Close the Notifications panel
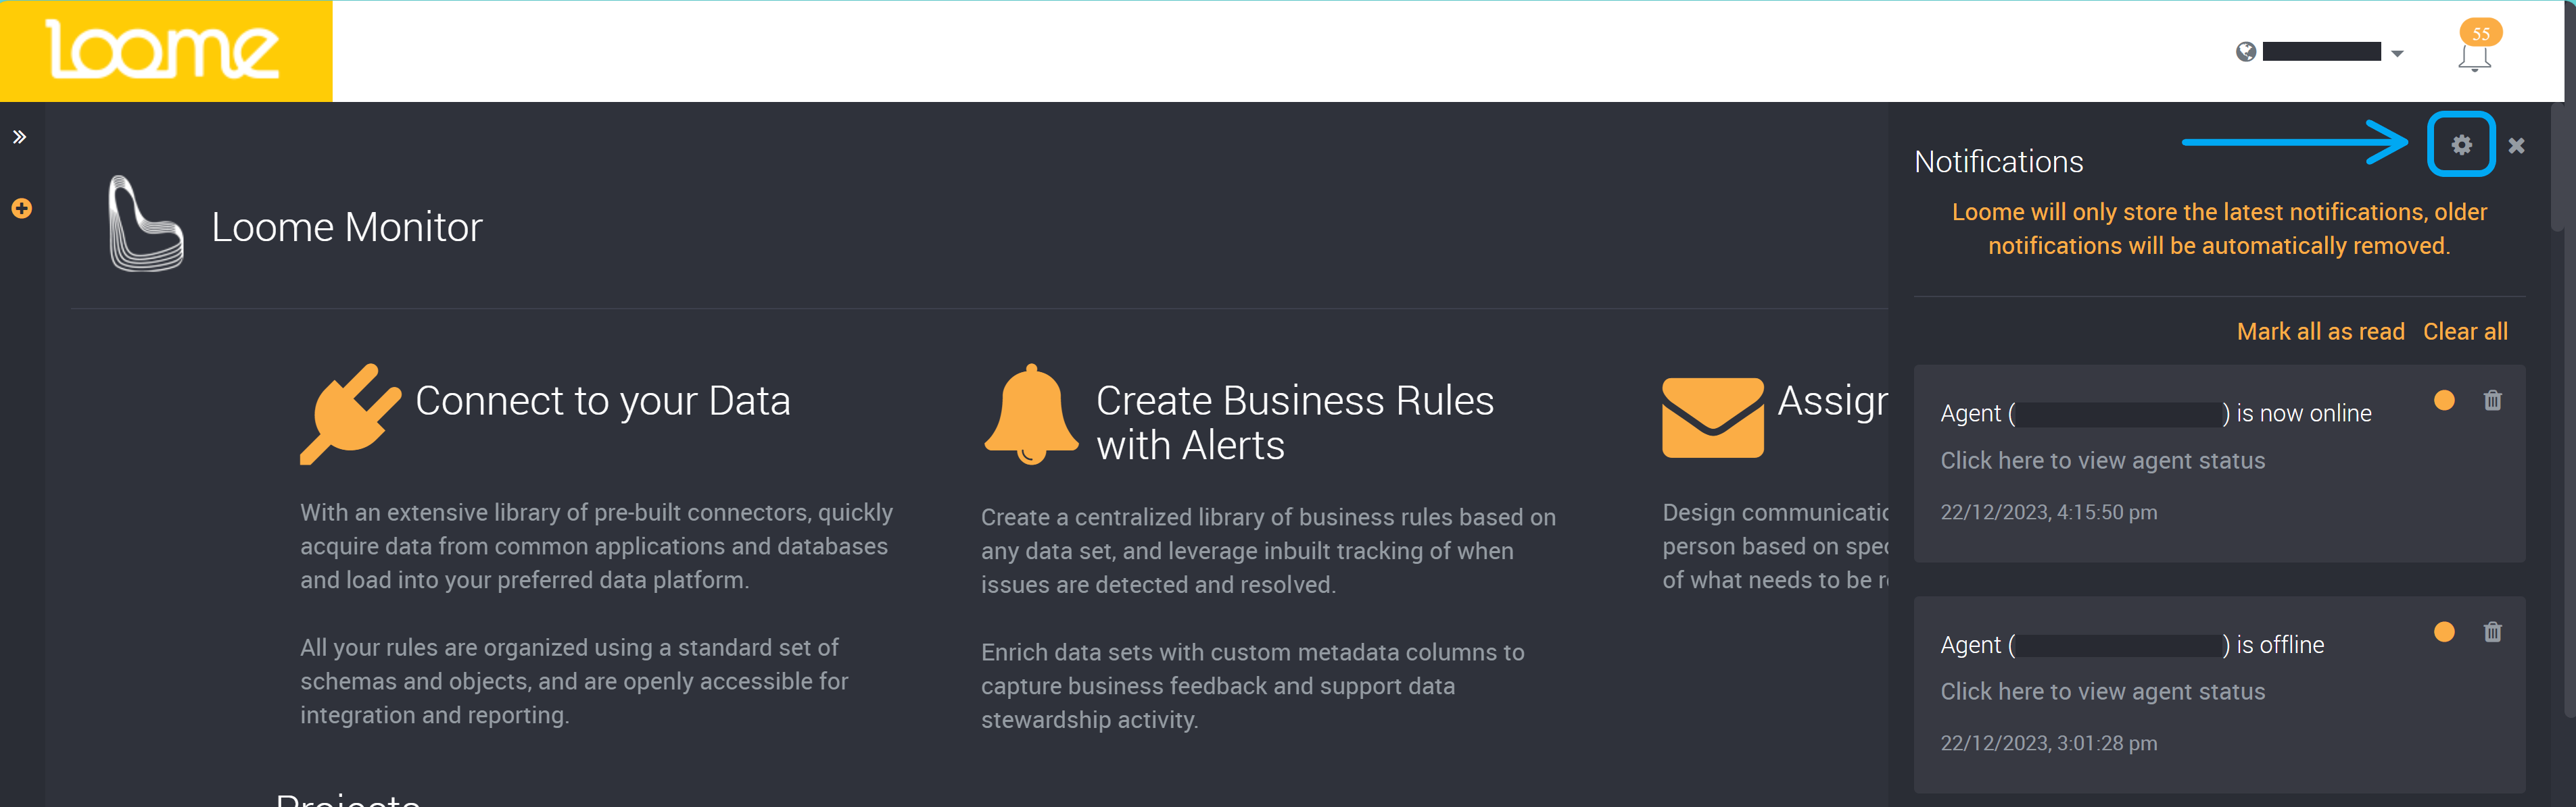The height and width of the screenshot is (807, 2576). point(2517,146)
